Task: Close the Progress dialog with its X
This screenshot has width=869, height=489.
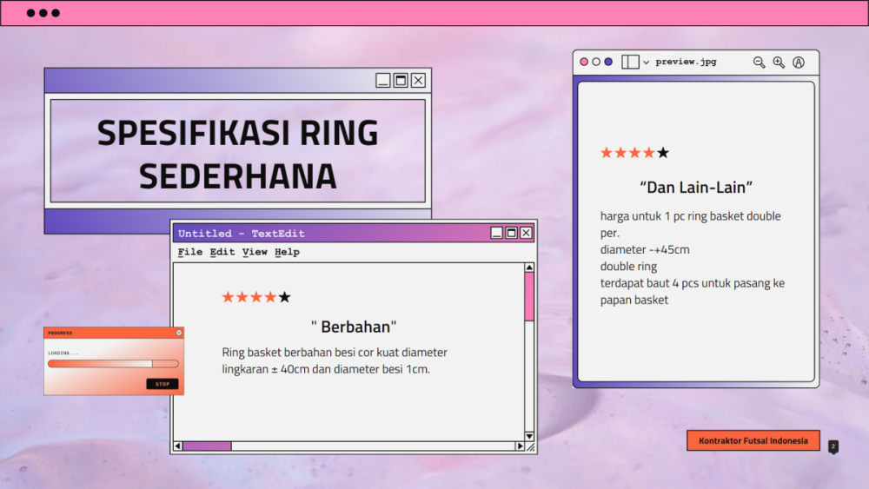Action: (x=179, y=333)
